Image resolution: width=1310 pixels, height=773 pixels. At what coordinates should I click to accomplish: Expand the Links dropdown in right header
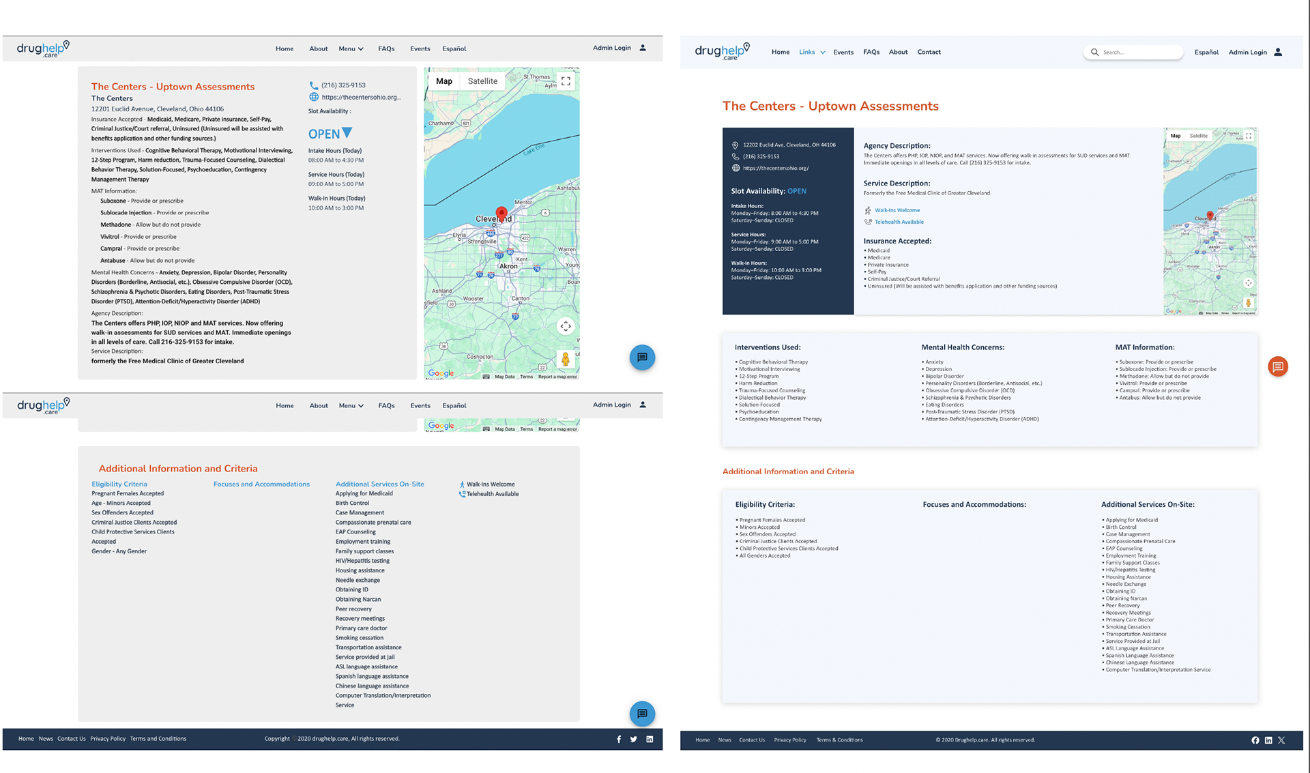coord(812,52)
